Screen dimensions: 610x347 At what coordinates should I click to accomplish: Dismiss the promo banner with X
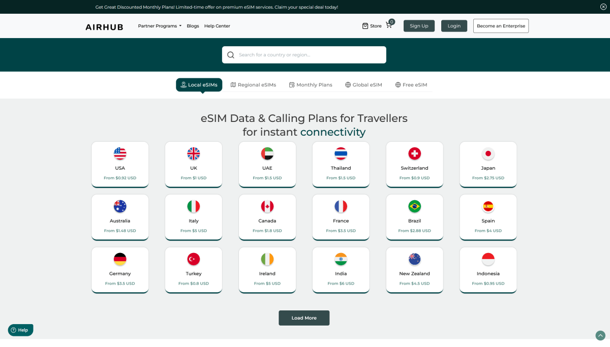point(603,7)
